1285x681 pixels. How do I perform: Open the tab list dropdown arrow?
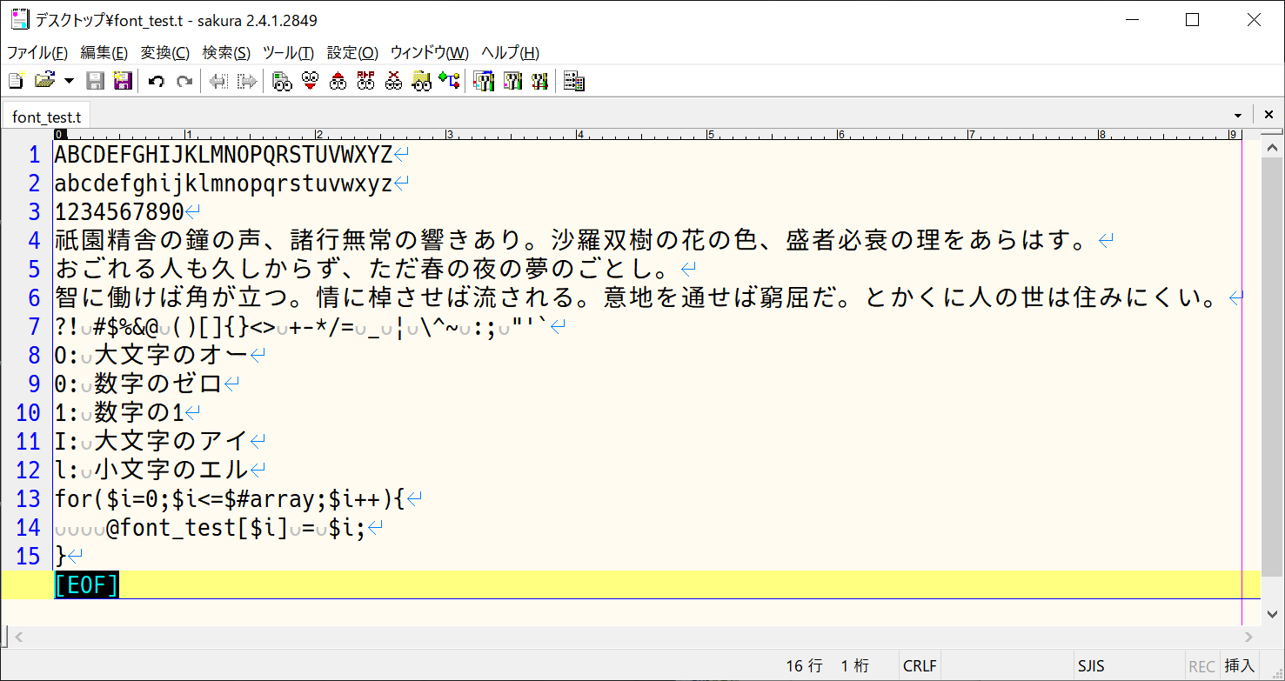point(1238,116)
